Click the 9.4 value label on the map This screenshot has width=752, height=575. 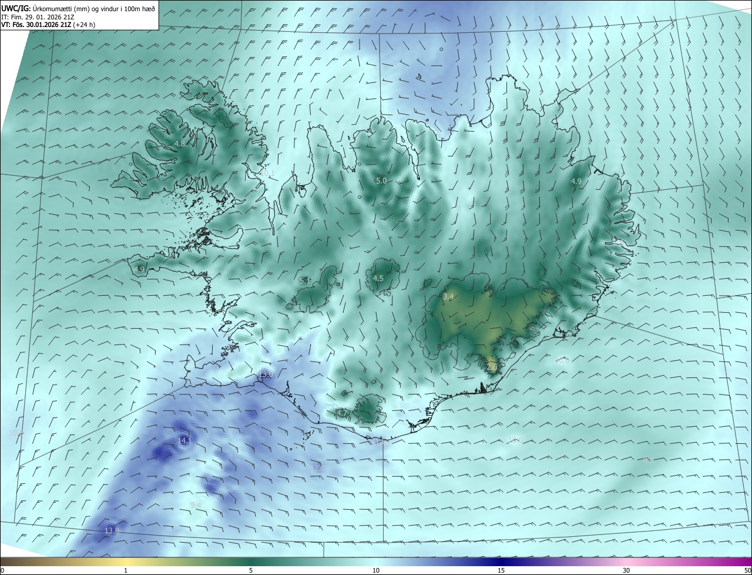coord(196,506)
